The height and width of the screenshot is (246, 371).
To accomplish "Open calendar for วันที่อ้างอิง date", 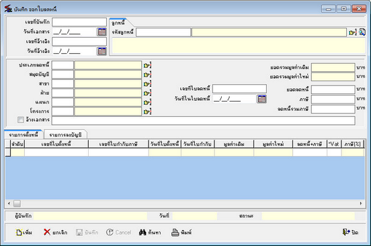I will coord(102,51).
